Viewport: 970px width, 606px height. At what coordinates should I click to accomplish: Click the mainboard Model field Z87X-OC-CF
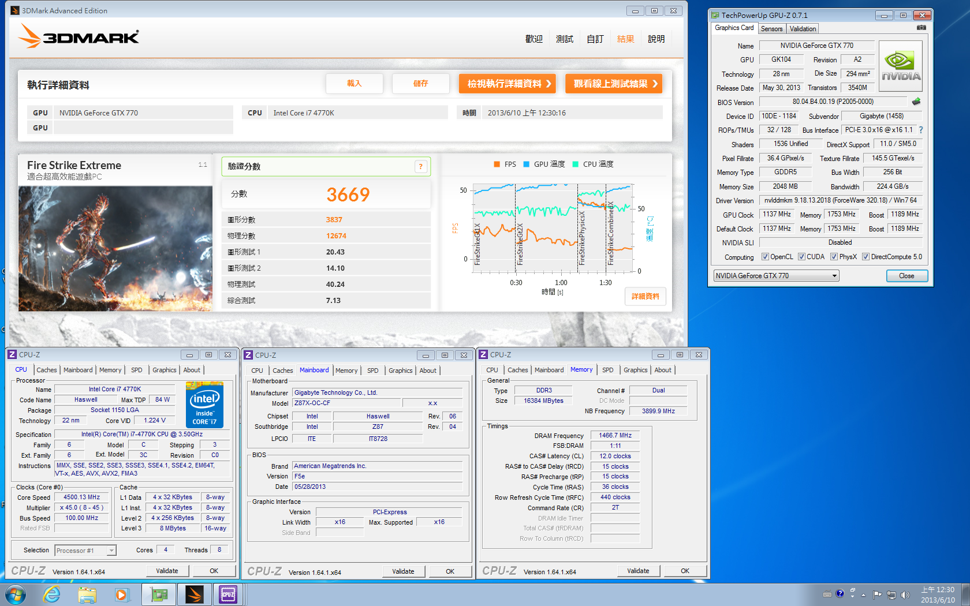tap(346, 403)
